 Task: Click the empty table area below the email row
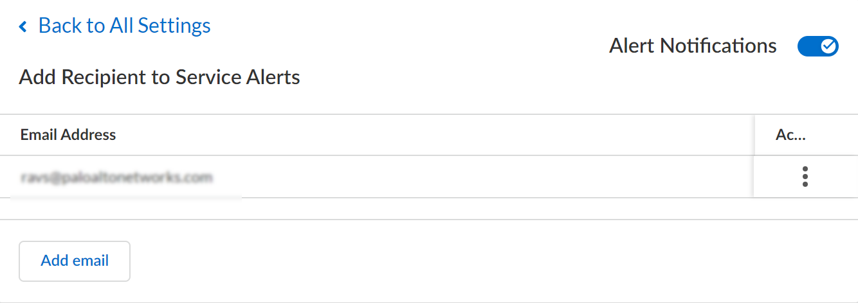tap(386, 209)
